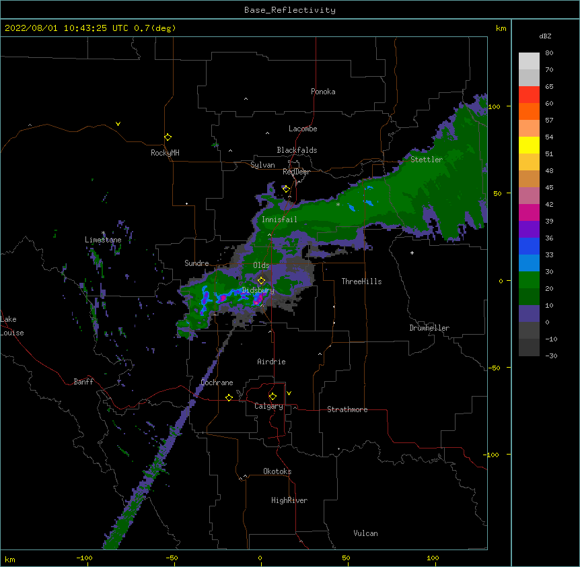
Task: Click the gold 51-48 dBZ legend swatch
Action: tap(529, 162)
